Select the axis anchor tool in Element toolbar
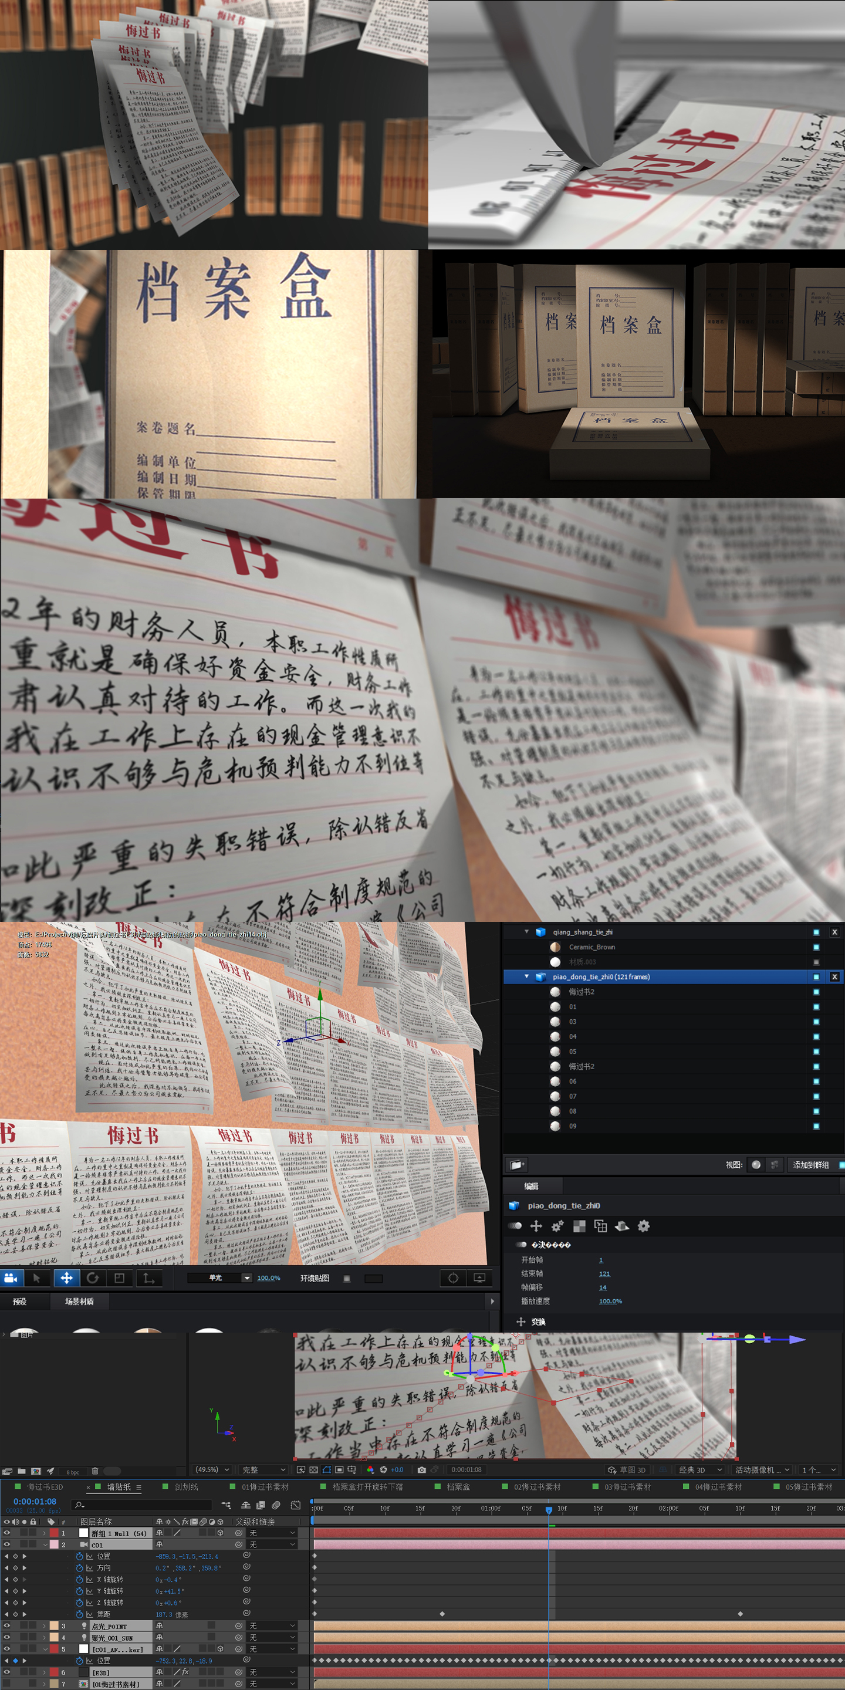 (x=149, y=1278)
